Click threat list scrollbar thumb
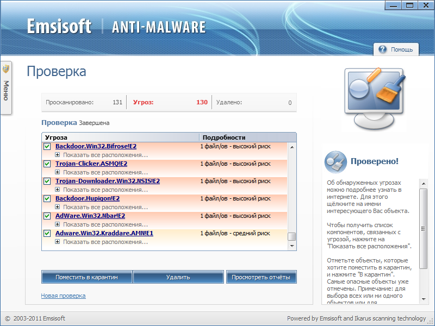The height and width of the screenshot is (326, 435). 291,237
